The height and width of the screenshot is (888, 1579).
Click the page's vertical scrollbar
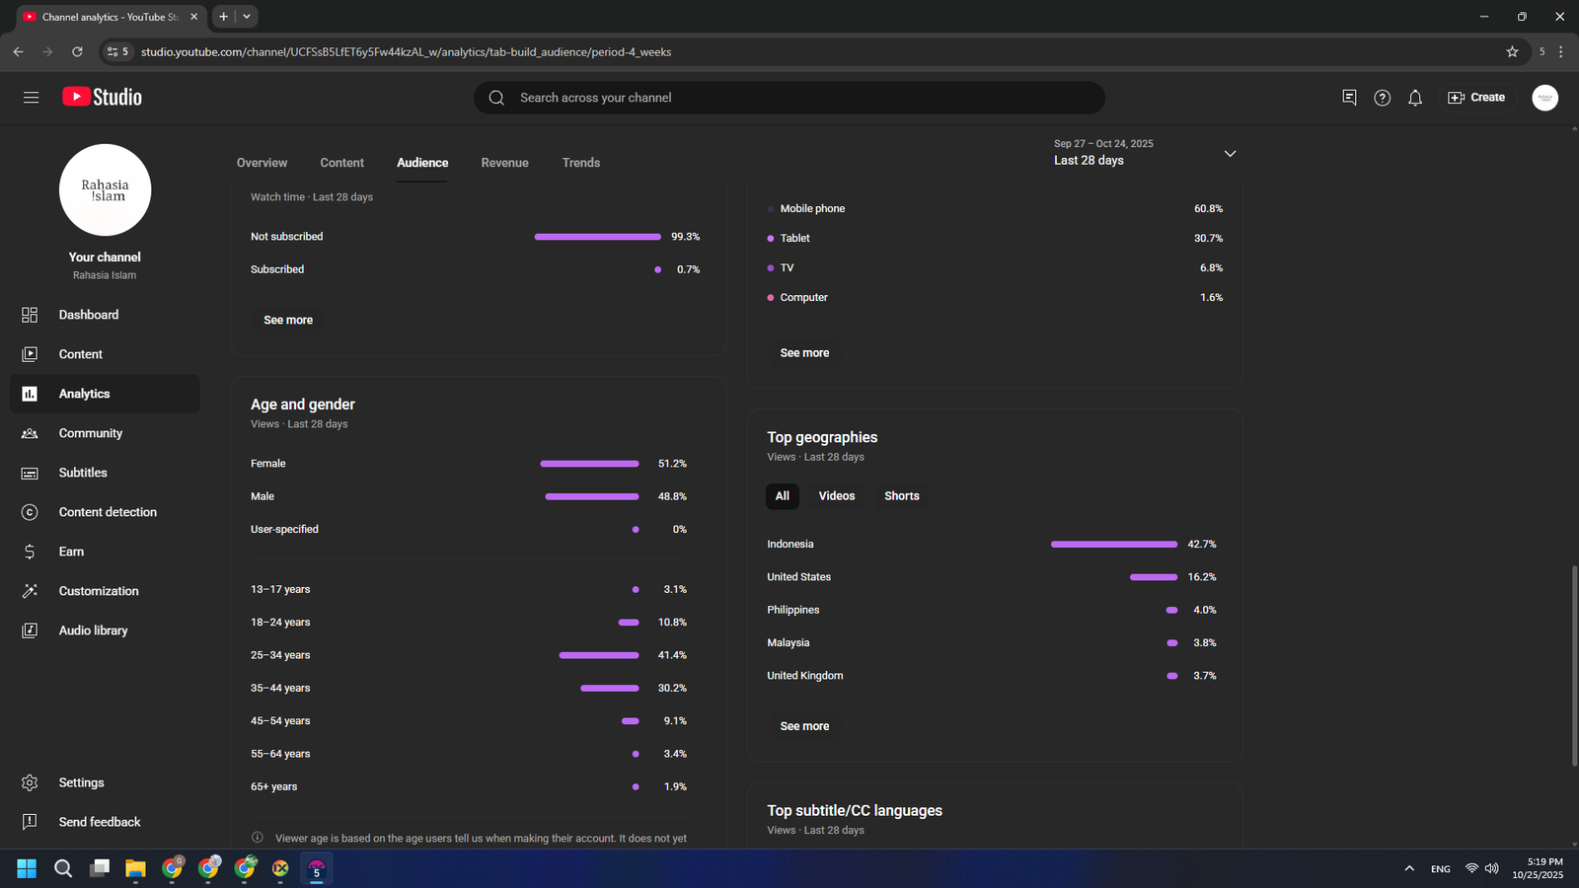(1574, 666)
